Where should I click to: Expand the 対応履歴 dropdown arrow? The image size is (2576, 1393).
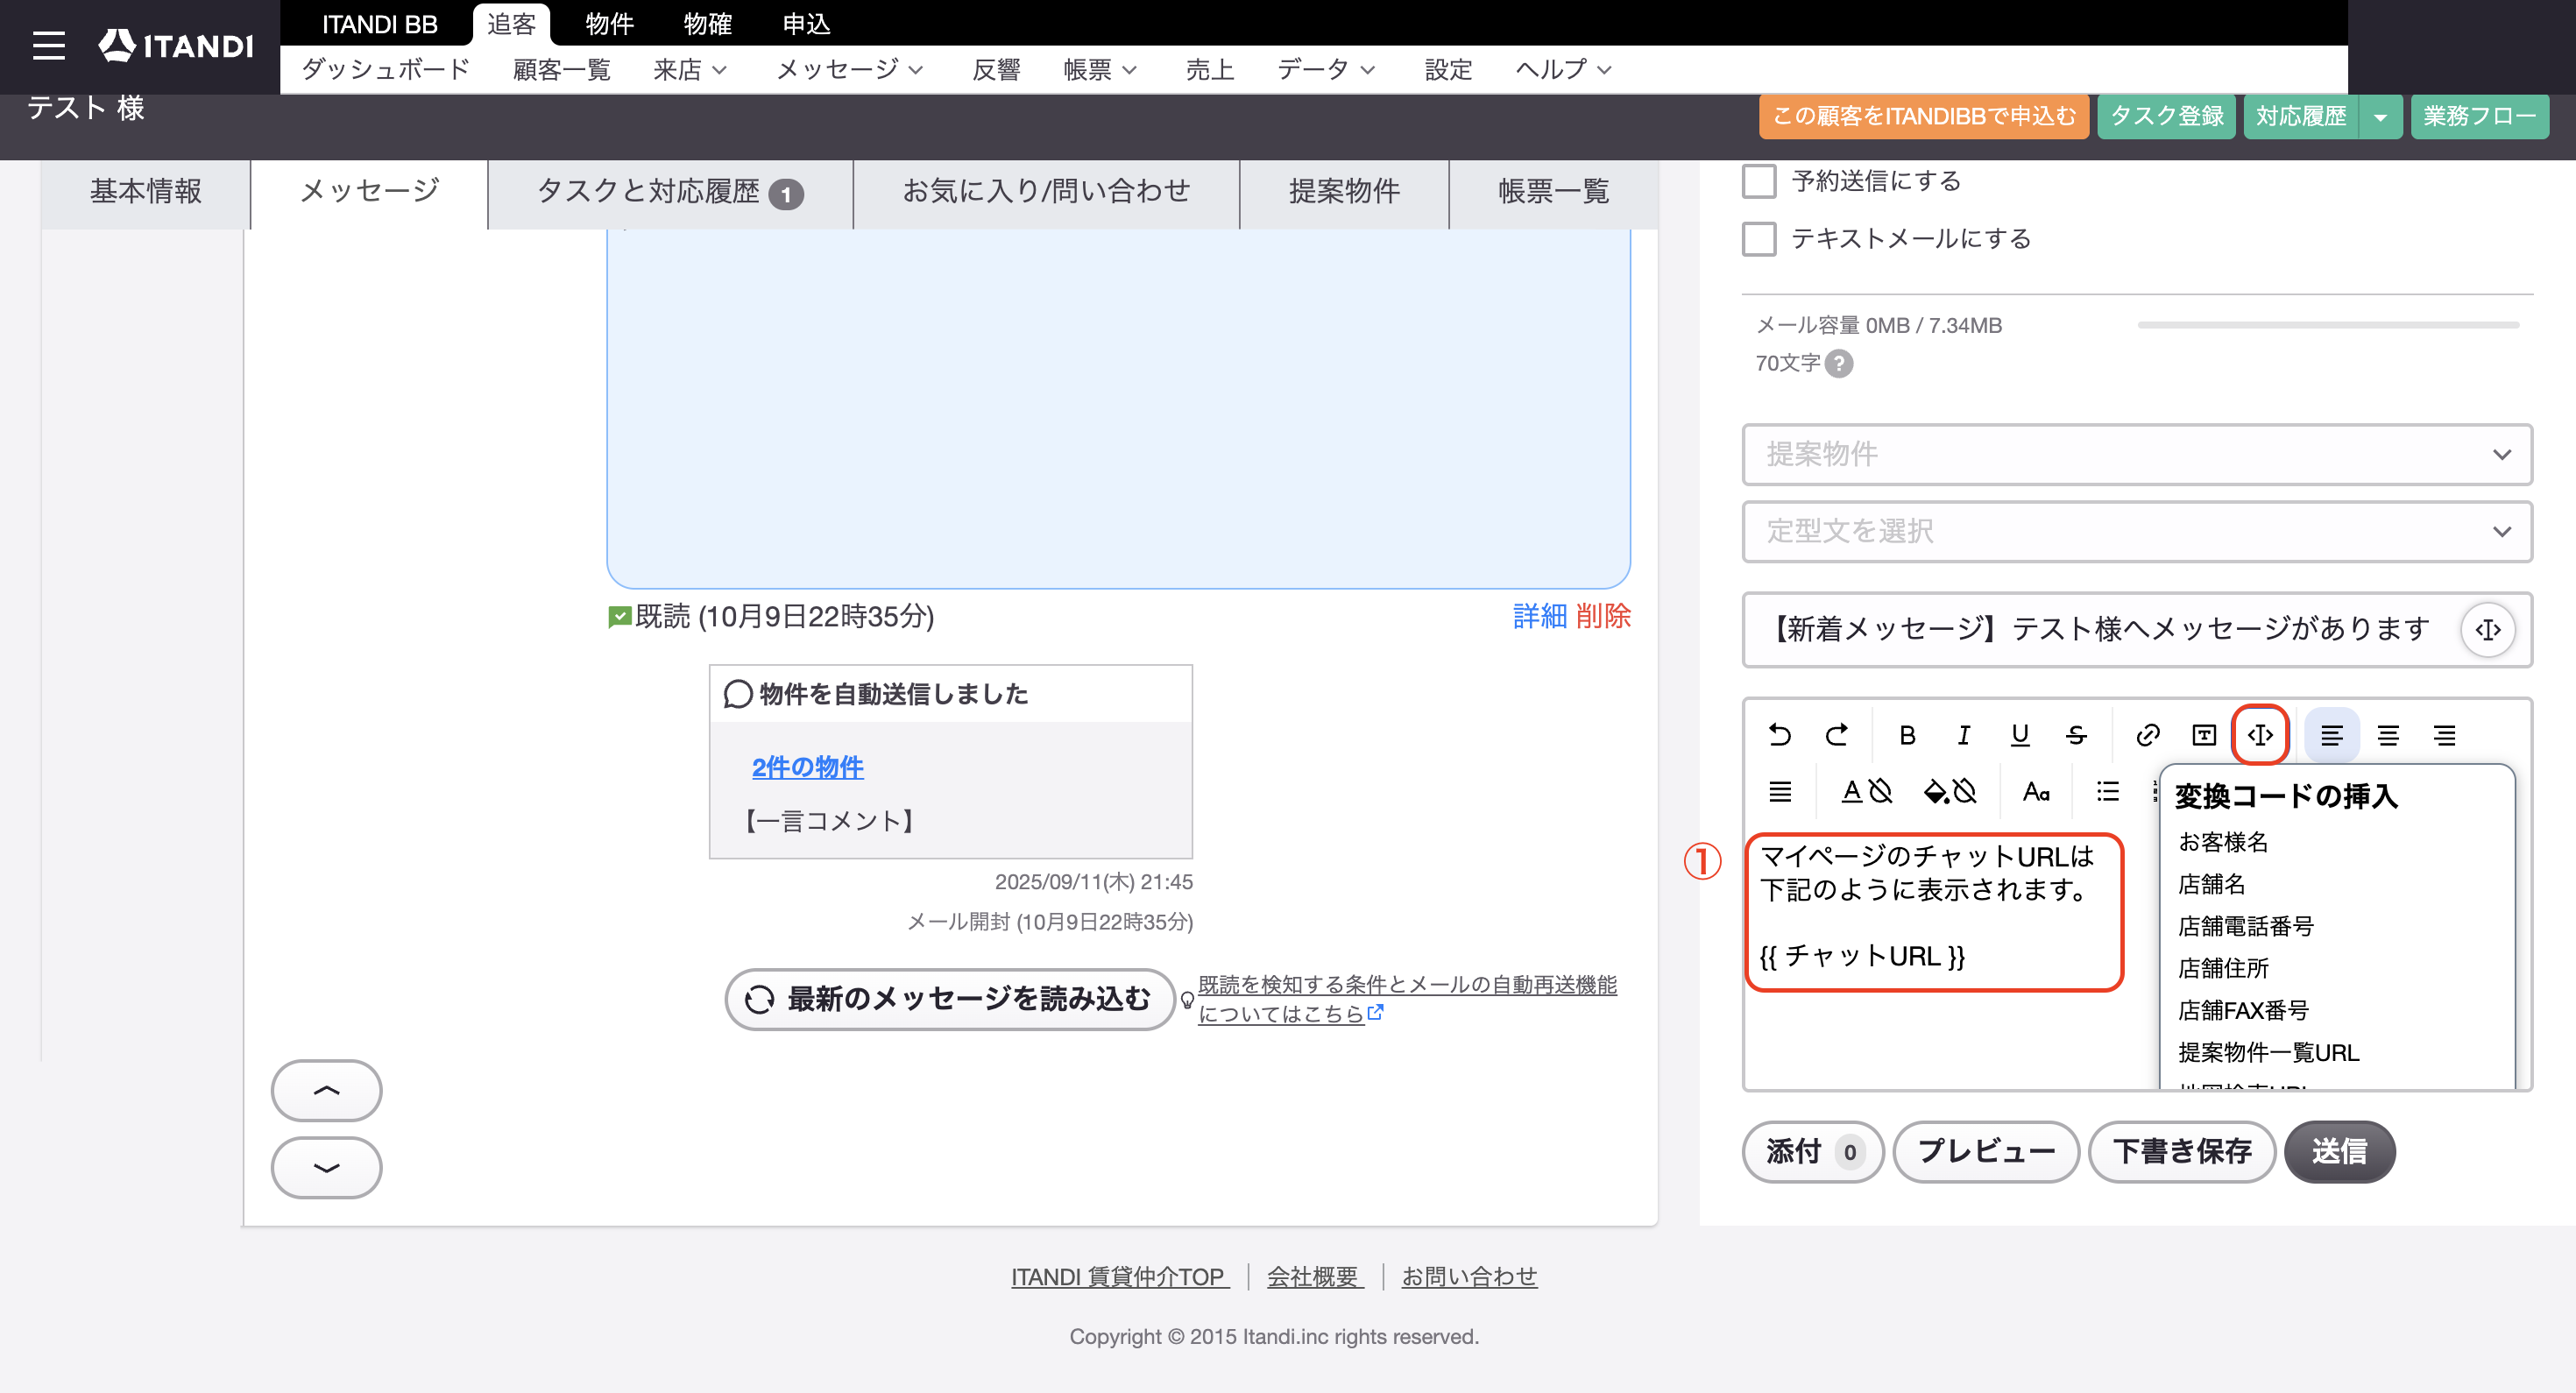coord(2381,117)
